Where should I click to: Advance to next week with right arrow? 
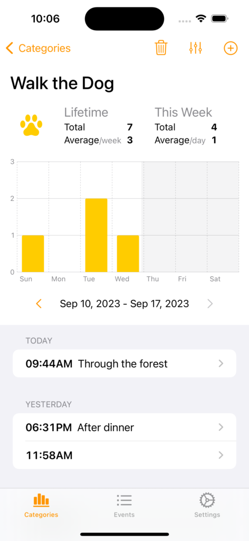tap(210, 304)
